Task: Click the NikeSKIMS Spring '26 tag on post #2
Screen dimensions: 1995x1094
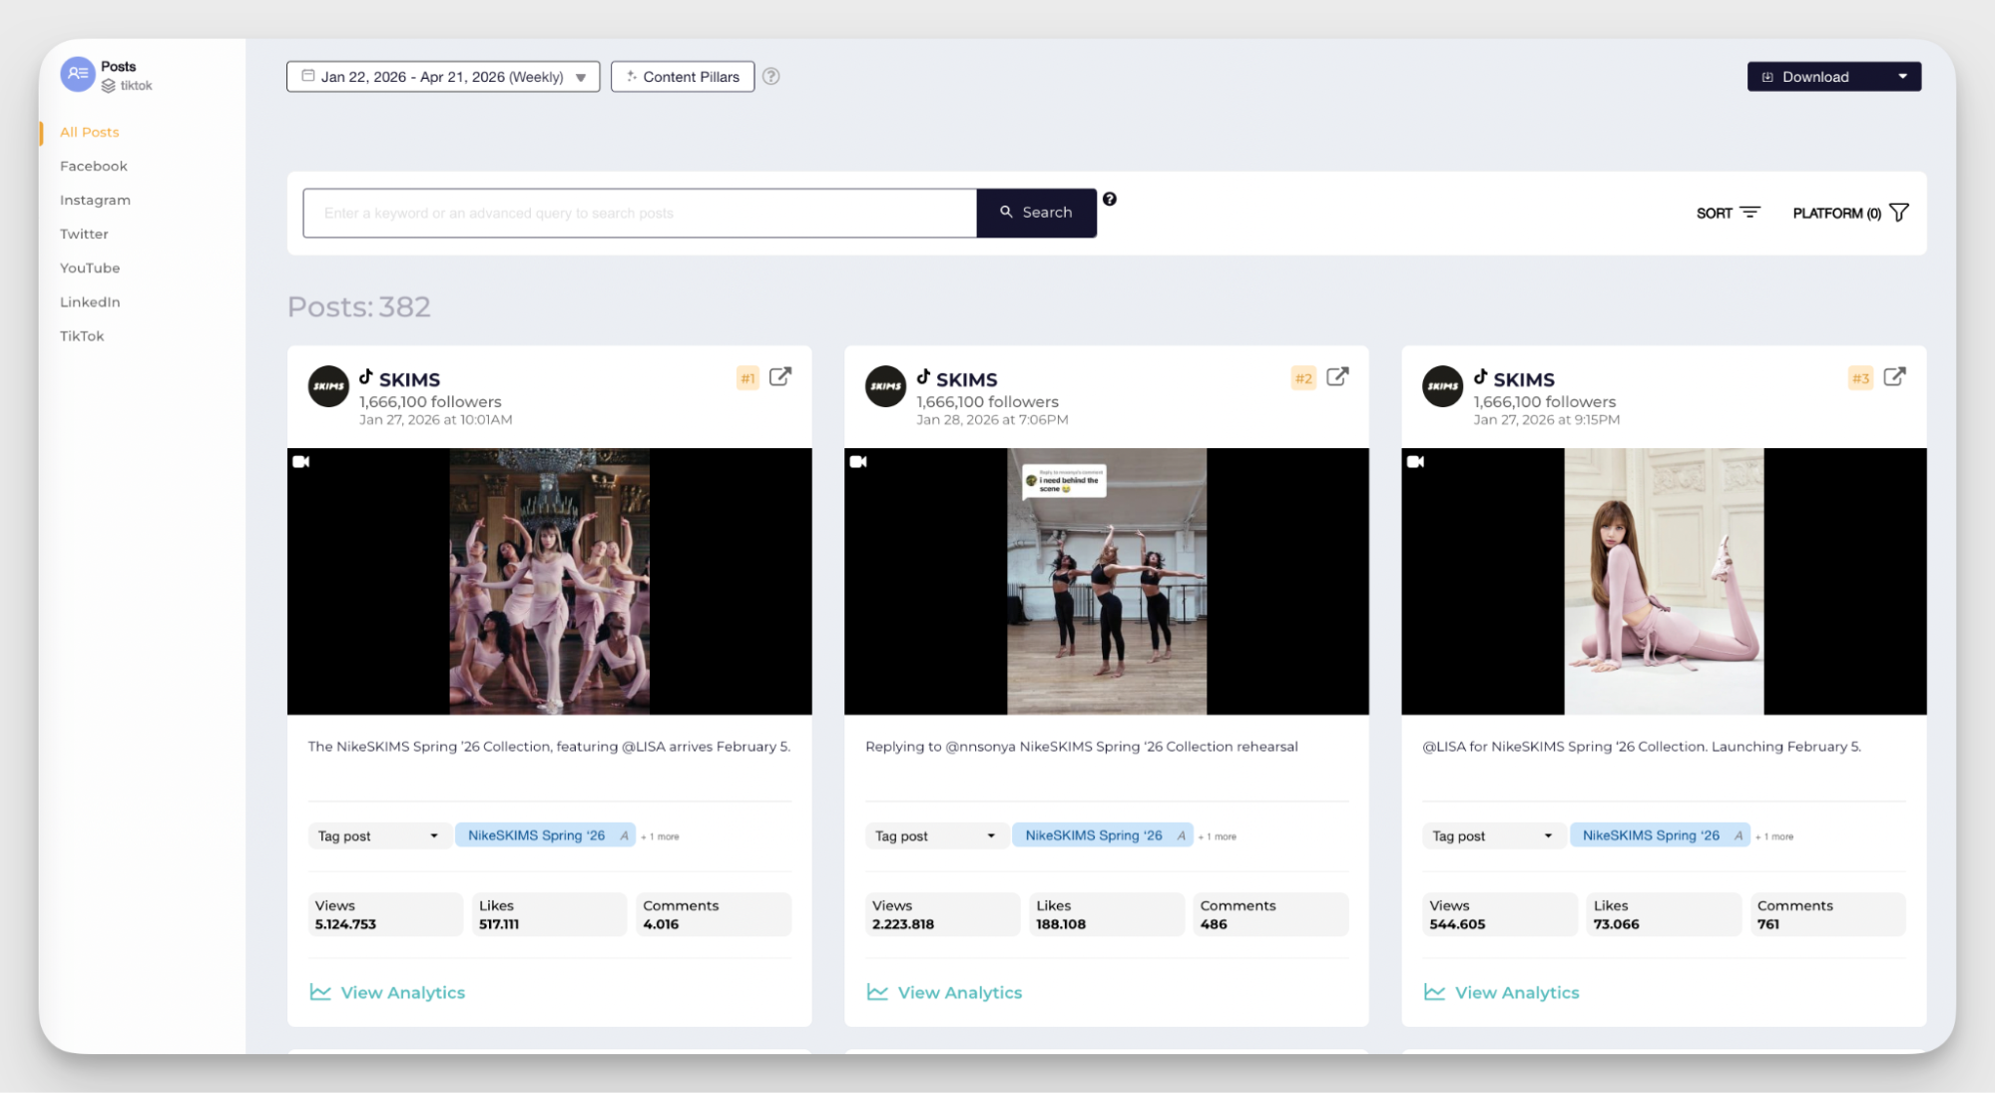Action: [x=1103, y=835]
